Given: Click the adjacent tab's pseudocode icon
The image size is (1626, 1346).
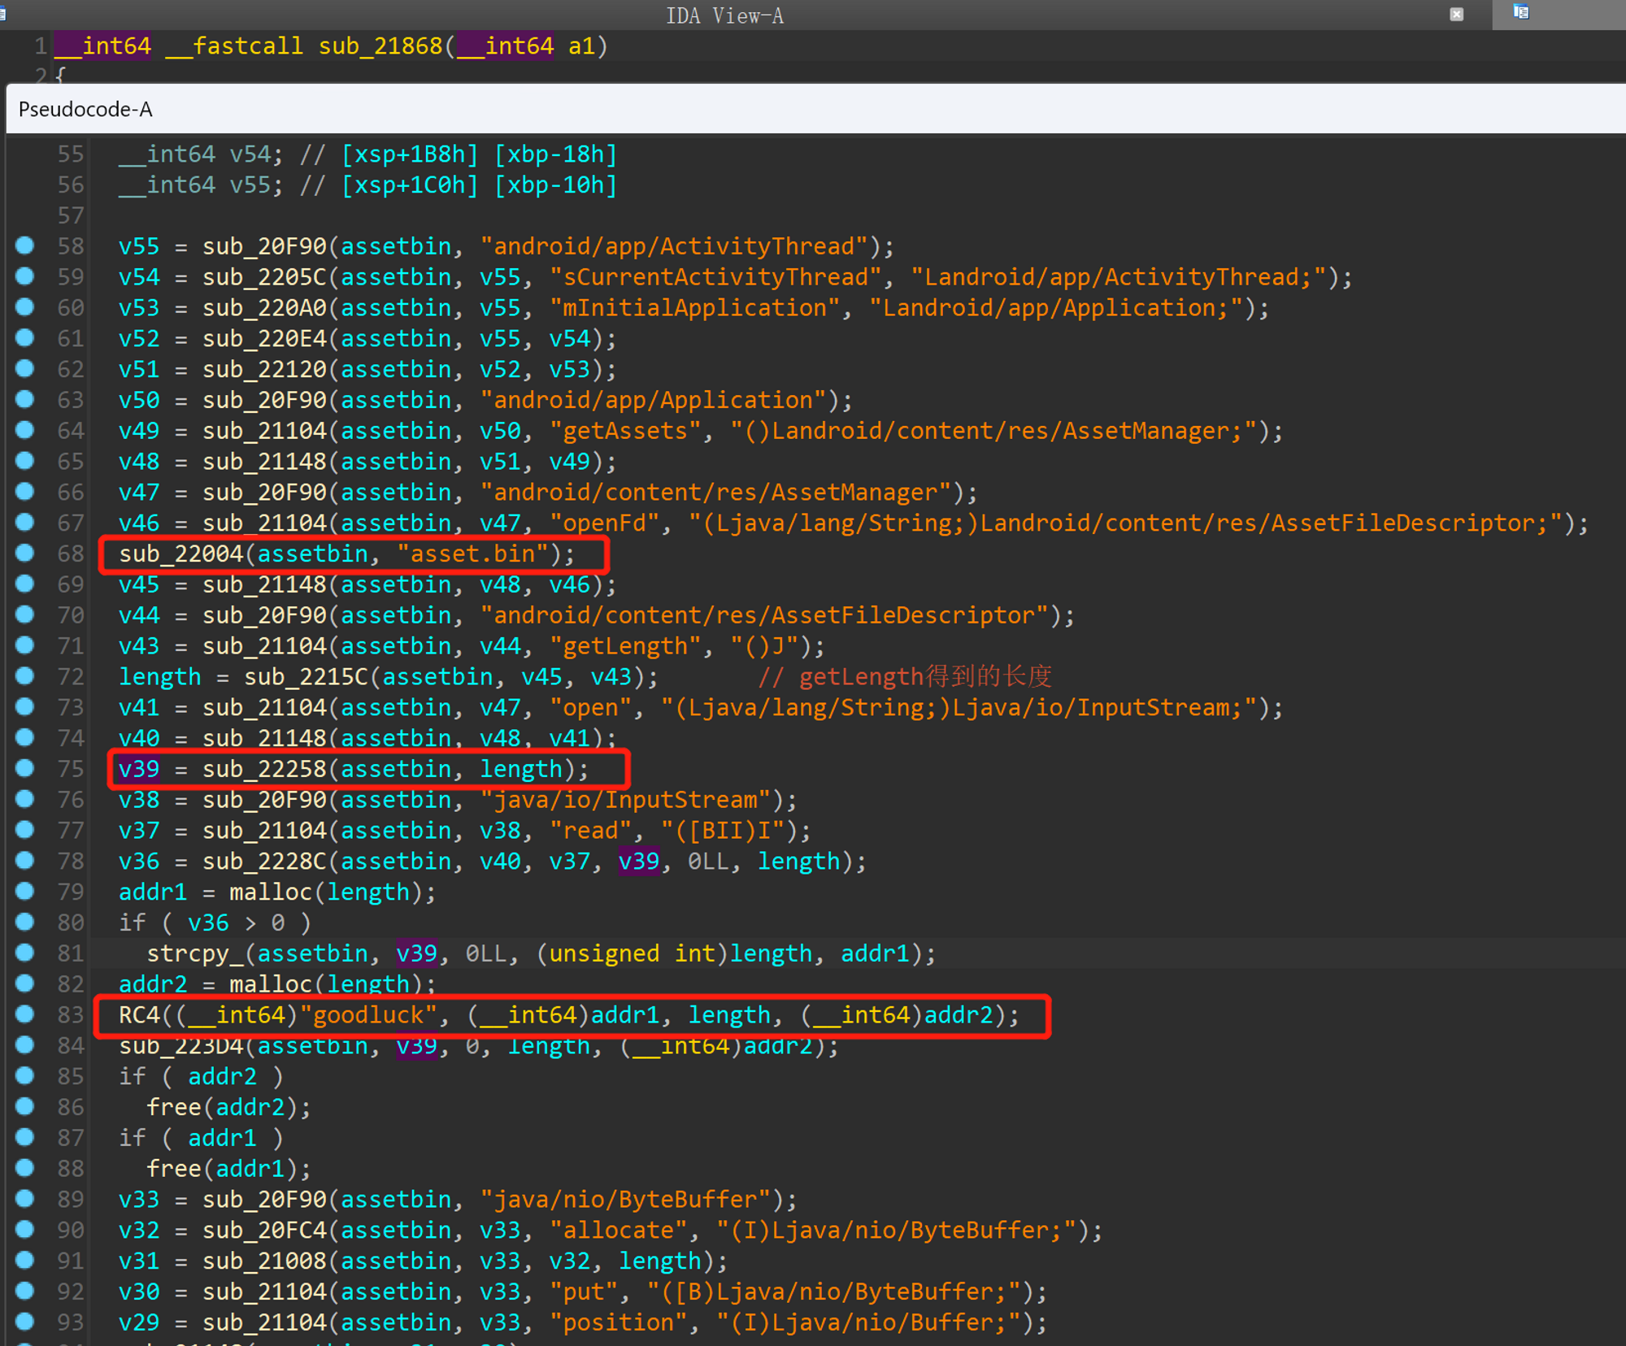Looking at the screenshot, I should point(1521,12).
